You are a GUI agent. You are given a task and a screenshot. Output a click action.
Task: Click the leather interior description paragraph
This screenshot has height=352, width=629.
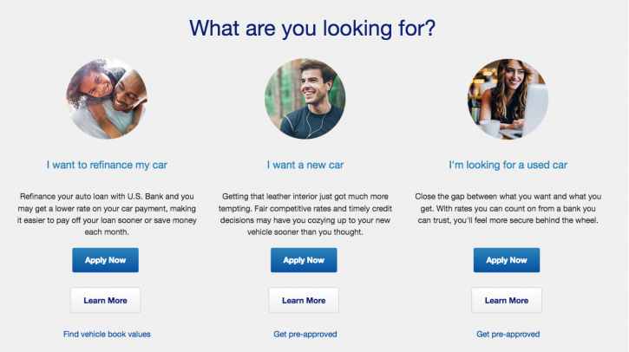click(305, 214)
